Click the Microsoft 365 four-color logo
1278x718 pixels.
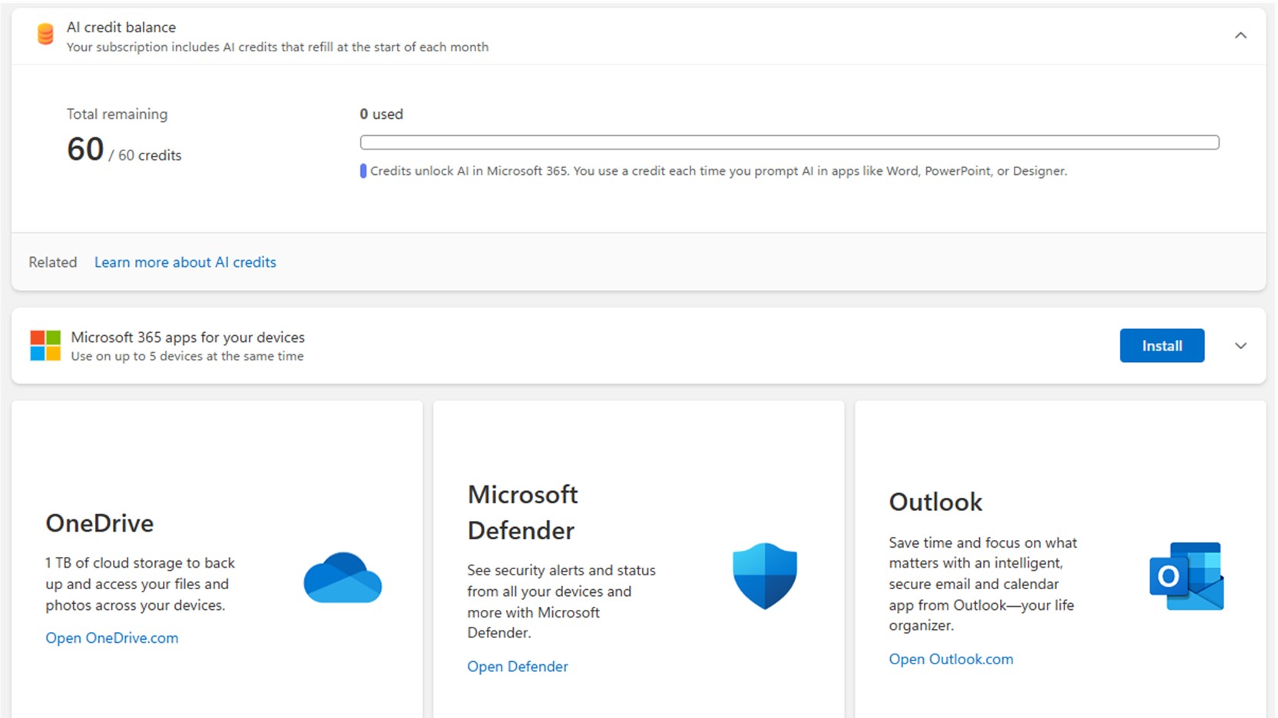[x=45, y=346]
